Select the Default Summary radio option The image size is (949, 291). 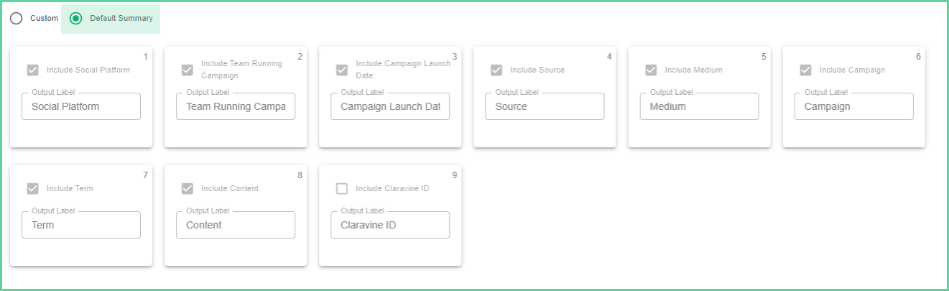[75, 18]
